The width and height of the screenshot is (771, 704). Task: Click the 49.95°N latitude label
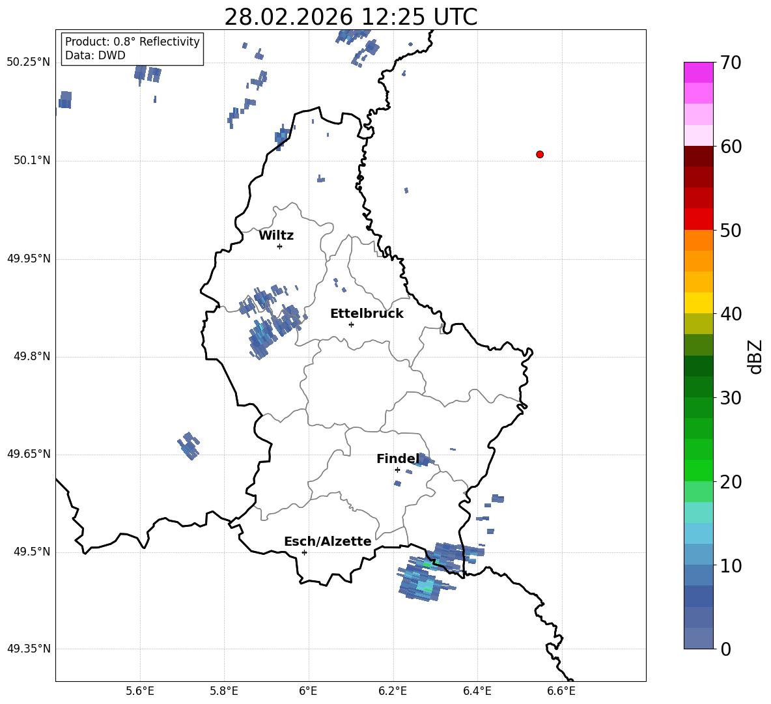[x=29, y=259]
